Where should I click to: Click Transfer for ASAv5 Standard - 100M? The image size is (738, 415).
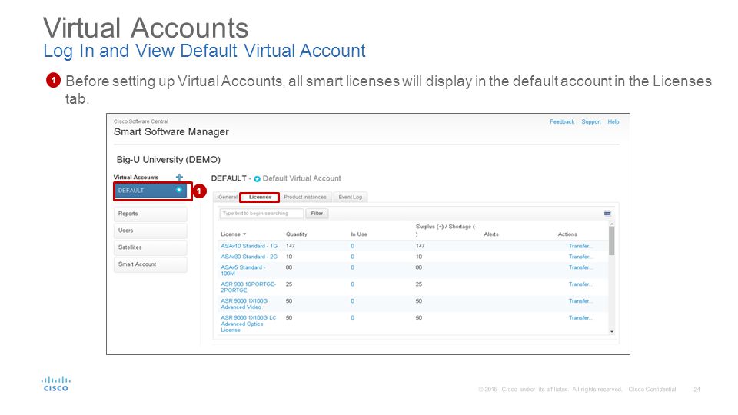click(x=580, y=267)
